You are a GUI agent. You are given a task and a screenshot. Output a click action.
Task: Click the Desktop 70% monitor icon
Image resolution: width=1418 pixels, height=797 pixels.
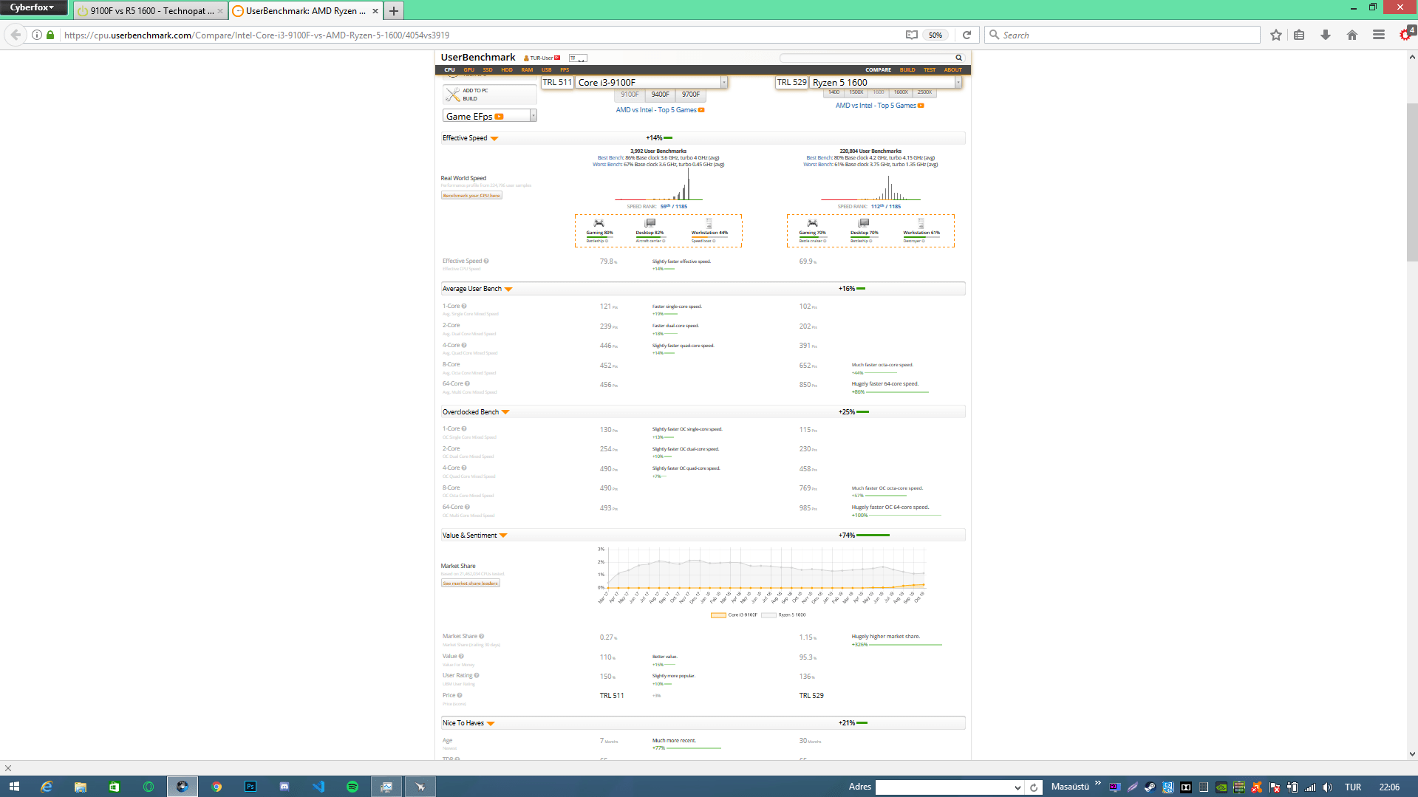863,223
